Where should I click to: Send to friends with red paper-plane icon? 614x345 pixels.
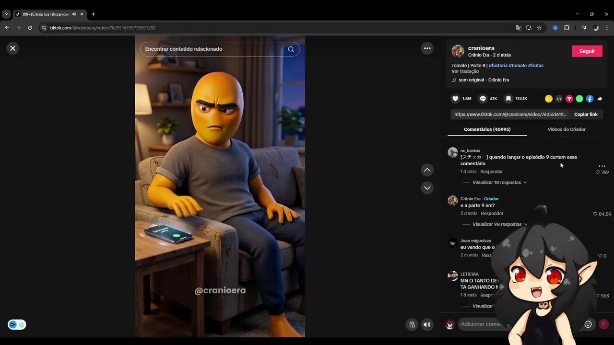569,99
